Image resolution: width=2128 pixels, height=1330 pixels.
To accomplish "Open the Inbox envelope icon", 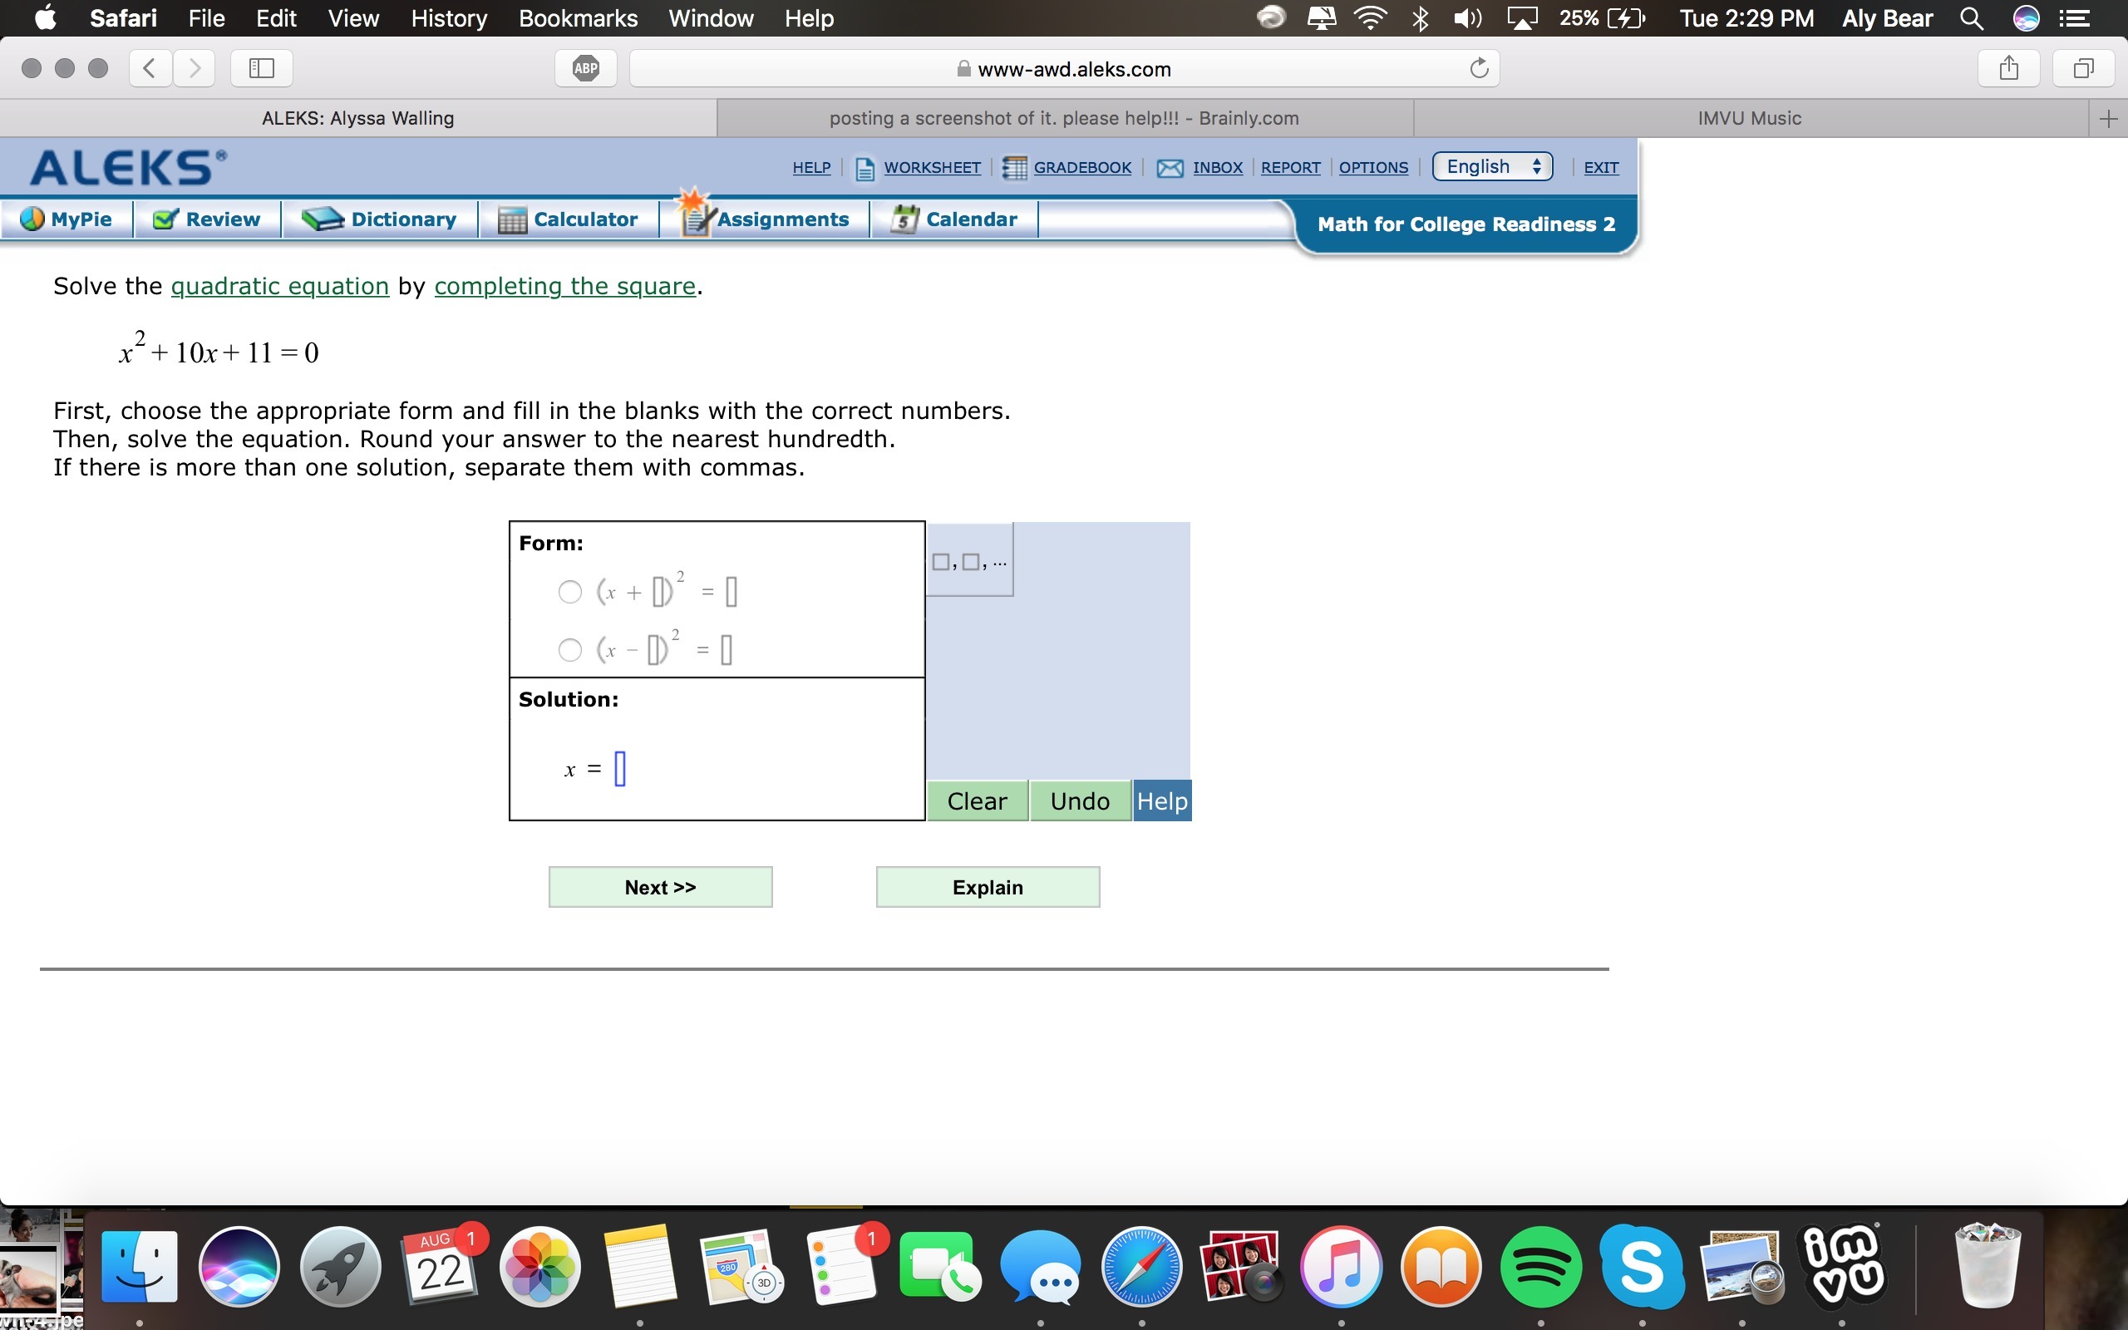I will click(x=1170, y=167).
